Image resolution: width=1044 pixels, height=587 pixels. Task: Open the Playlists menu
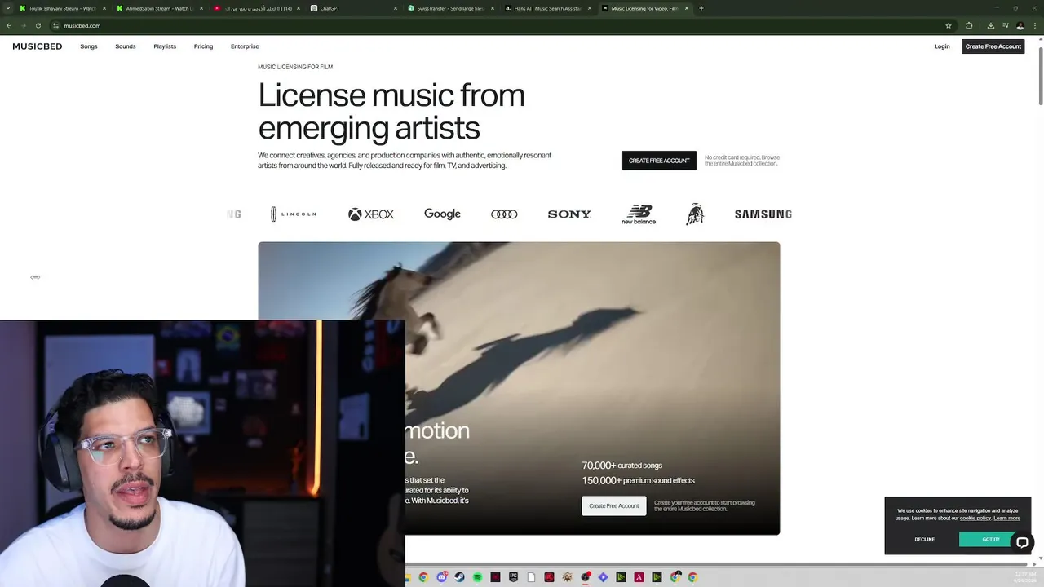tap(165, 46)
